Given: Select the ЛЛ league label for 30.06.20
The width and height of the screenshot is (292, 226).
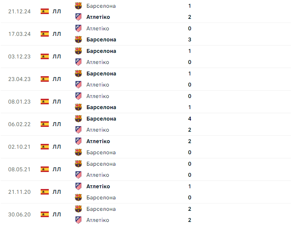Looking at the screenshot, I should (57, 214).
